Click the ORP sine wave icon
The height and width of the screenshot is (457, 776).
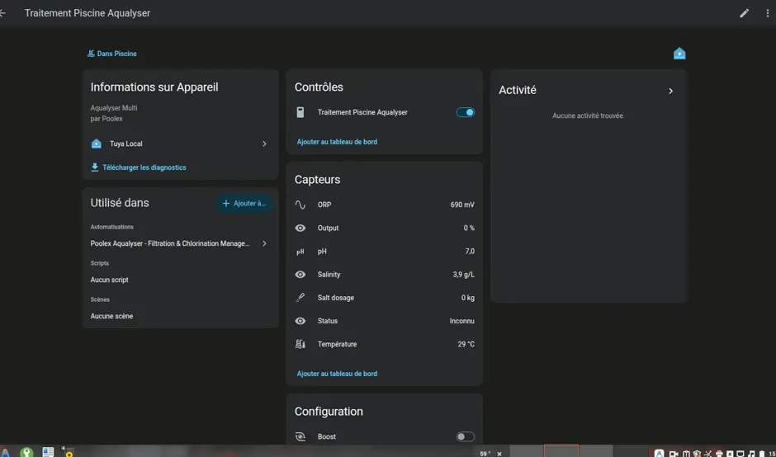coord(300,205)
